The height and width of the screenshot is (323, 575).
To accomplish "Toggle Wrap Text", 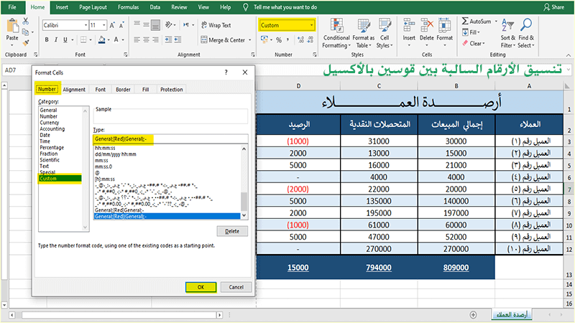I will click(216, 25).
